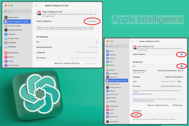This screenshot has width=189, height=126.
Task: Select Appearance in the In Progress window sidebar
Action: coord(11,17)
